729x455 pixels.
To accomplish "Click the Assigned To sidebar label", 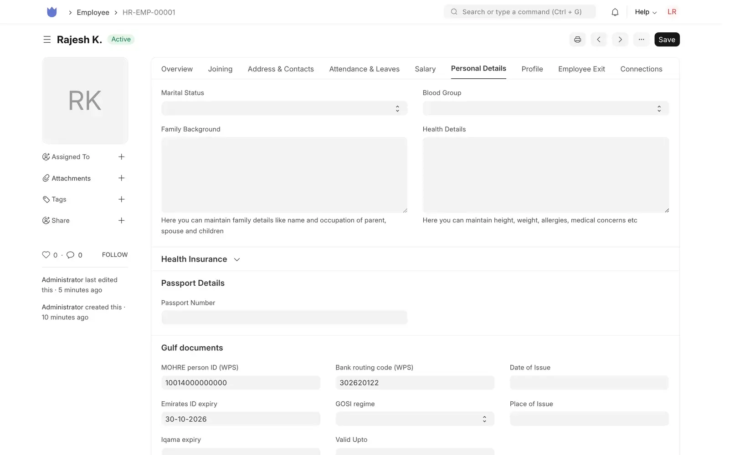I will 71,157.
